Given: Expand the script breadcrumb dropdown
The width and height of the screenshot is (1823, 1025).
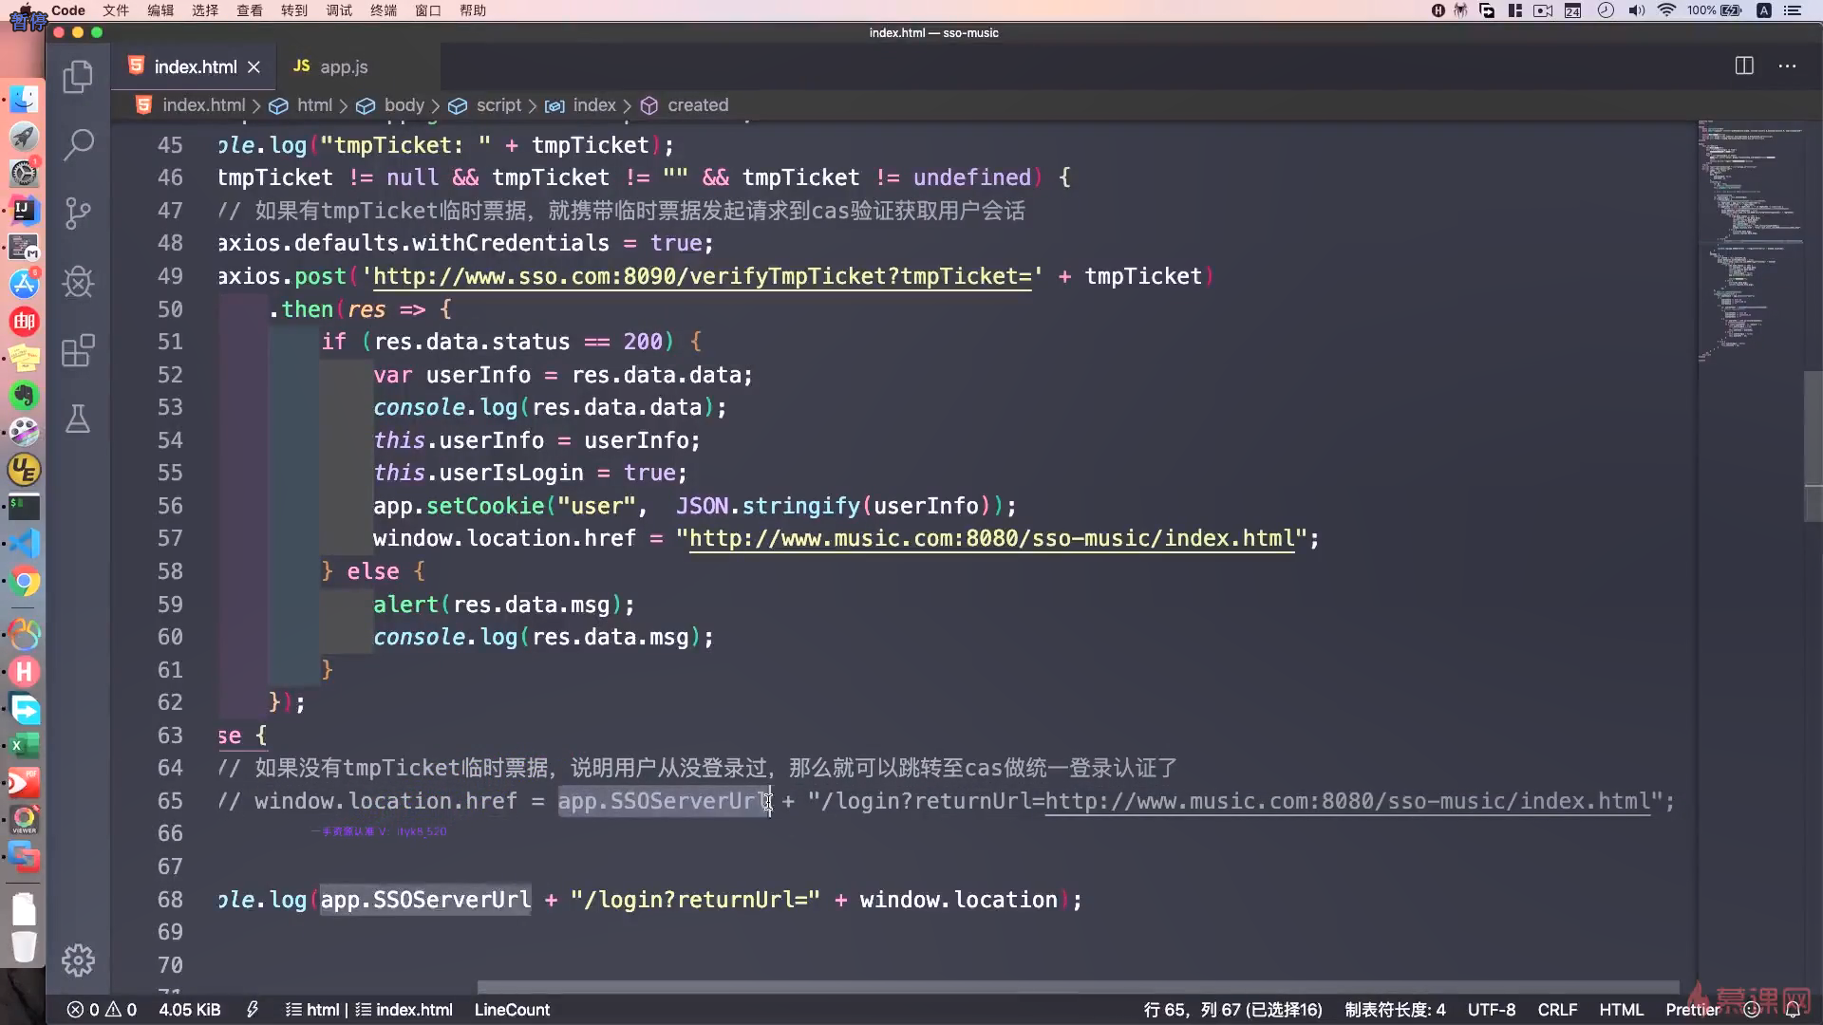Looking at the screenshot, I should pos(498,105).
